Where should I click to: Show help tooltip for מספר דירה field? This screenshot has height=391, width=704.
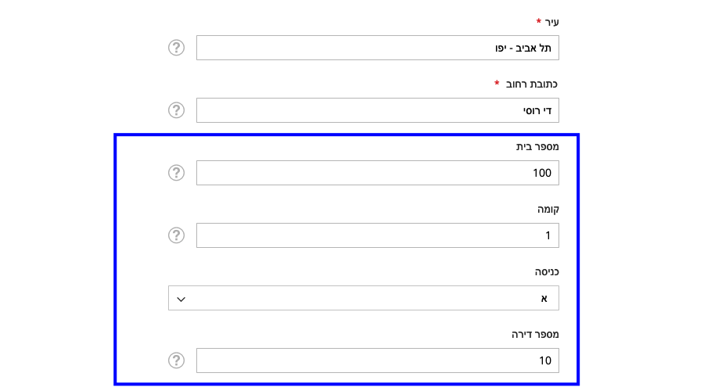pyautogui.click(x=176, y=361)
